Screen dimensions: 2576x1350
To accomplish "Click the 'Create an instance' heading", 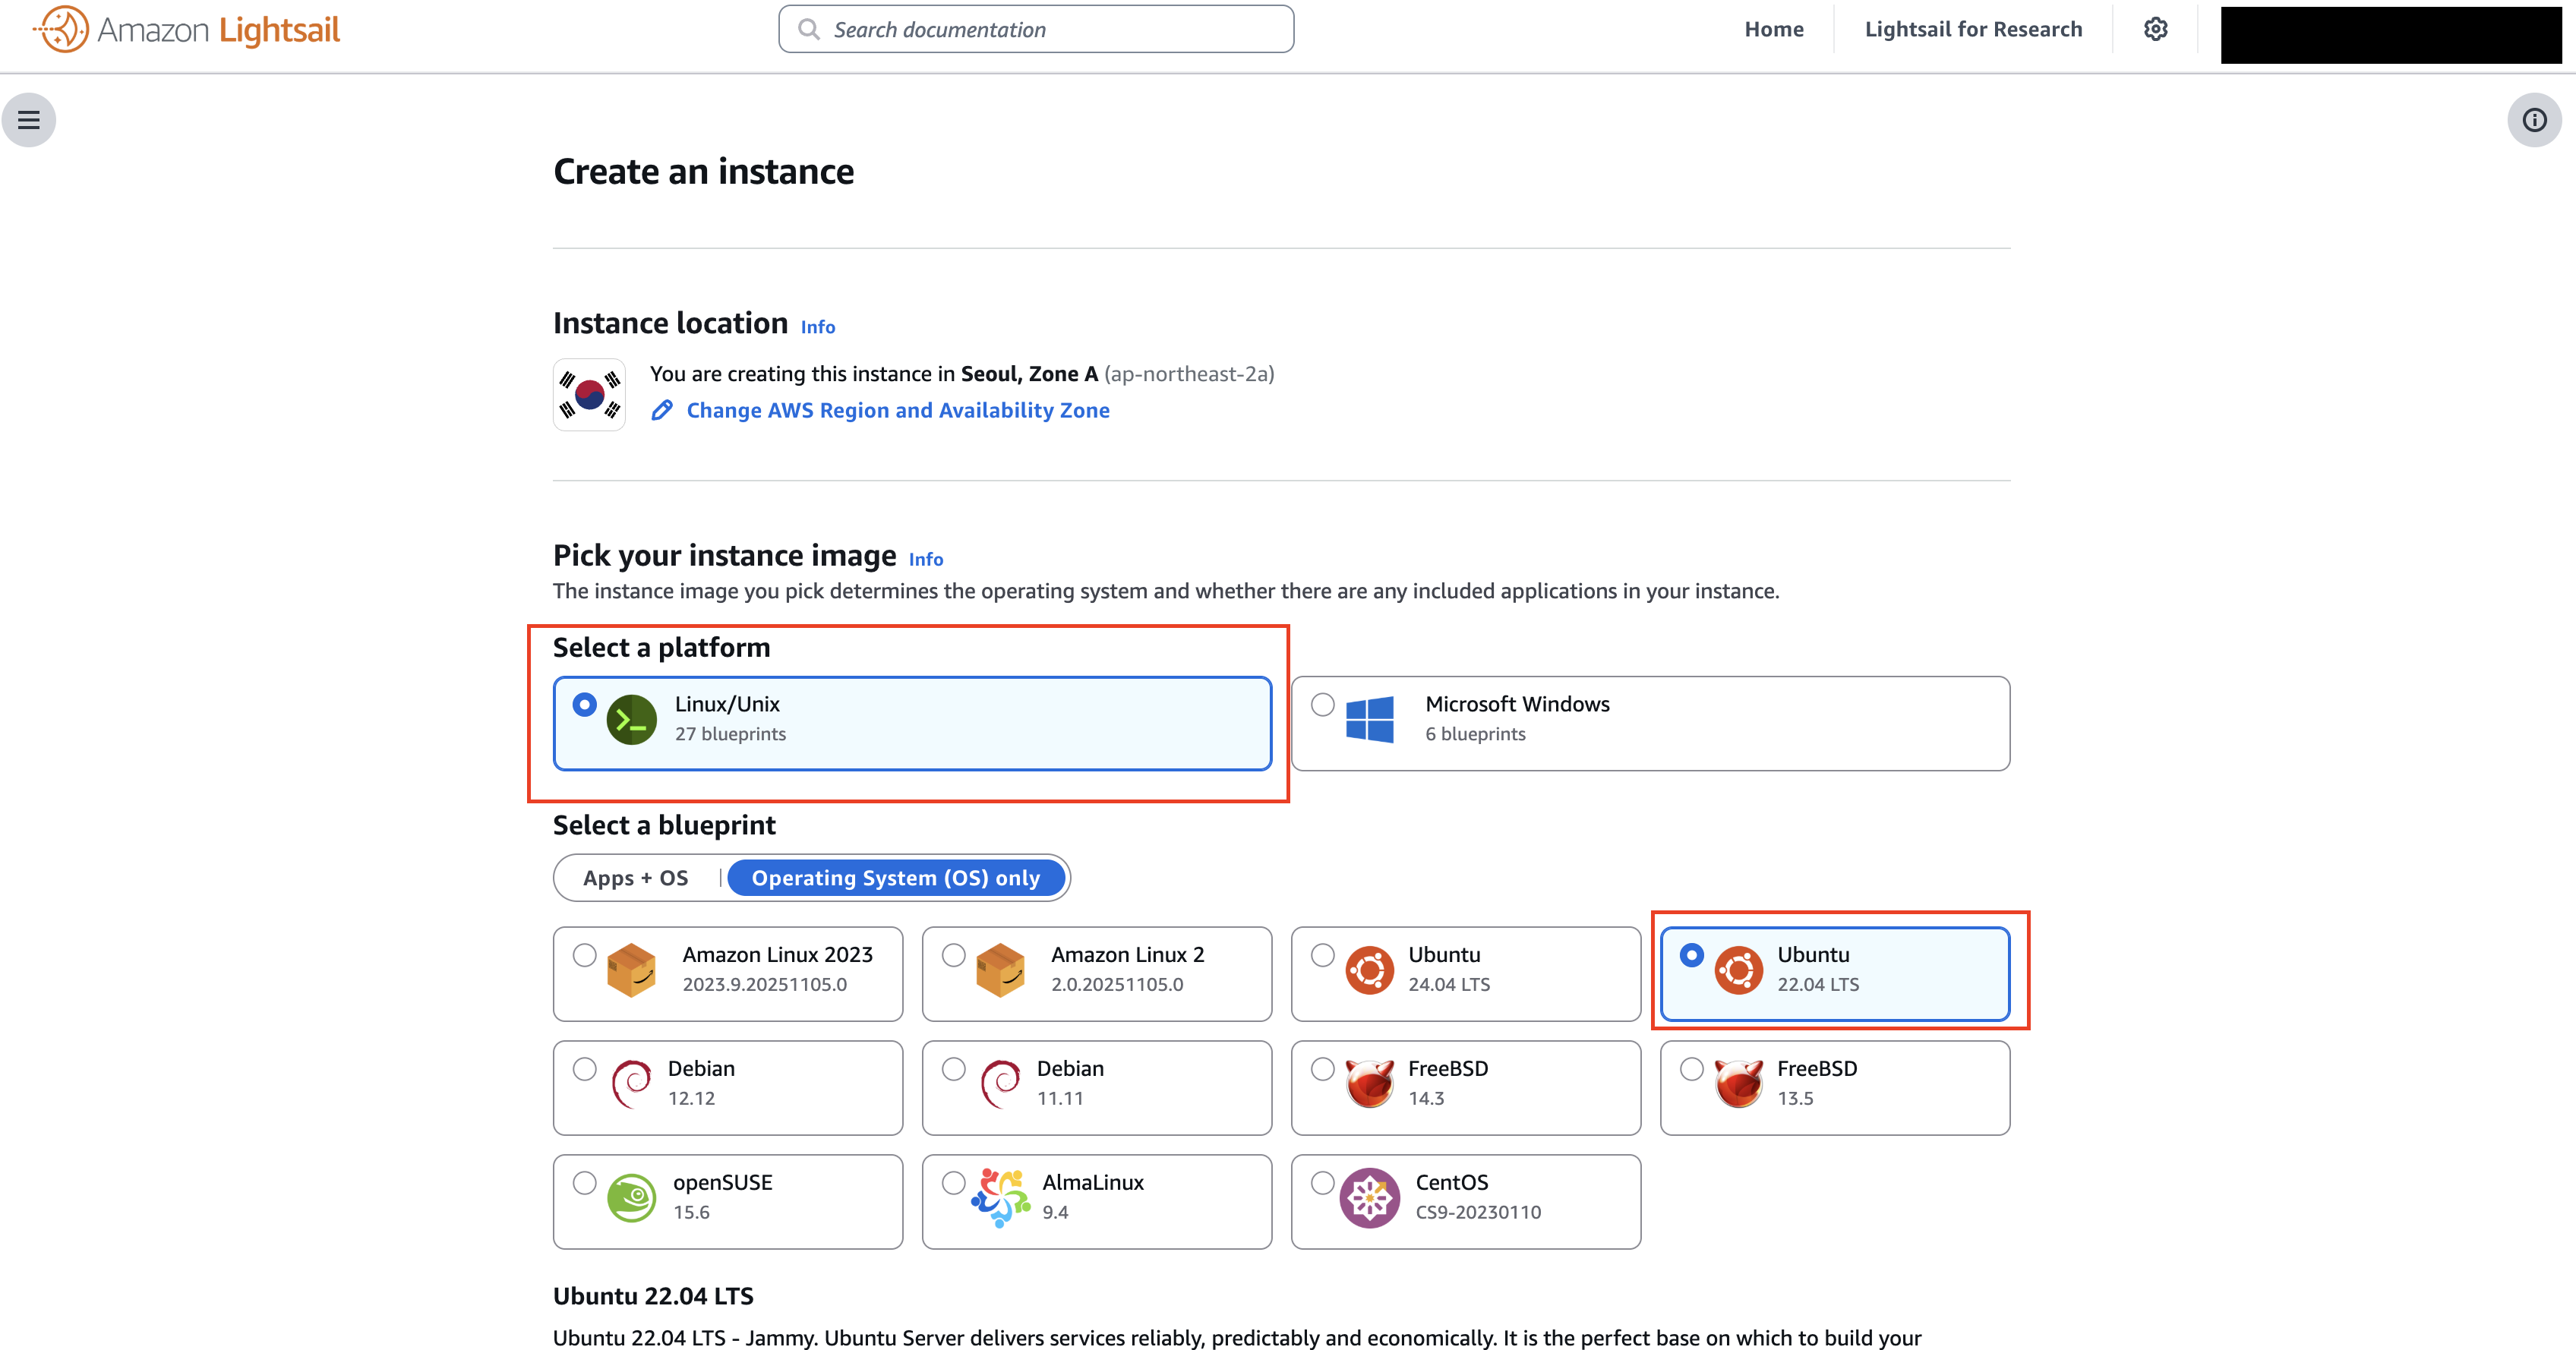I will tap(704, 172).
